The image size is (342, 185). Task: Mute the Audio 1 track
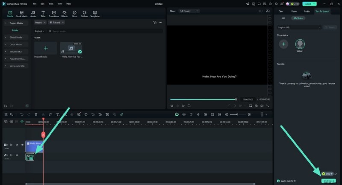coord(17,155)
